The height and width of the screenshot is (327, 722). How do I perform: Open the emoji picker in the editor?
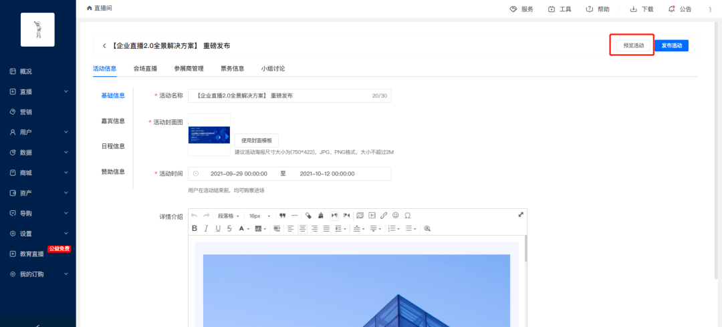pos(396,216)
